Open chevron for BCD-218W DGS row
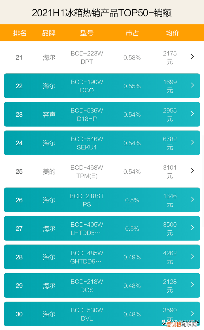The image size is (204, 330). 192,285
